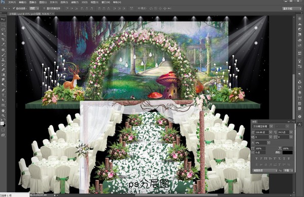Select the Eraser tool
The width and height of the screenshot is (304, 197).
point(3,70)
